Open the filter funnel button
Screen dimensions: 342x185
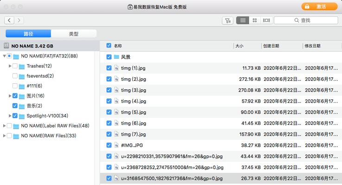(228, 20)
